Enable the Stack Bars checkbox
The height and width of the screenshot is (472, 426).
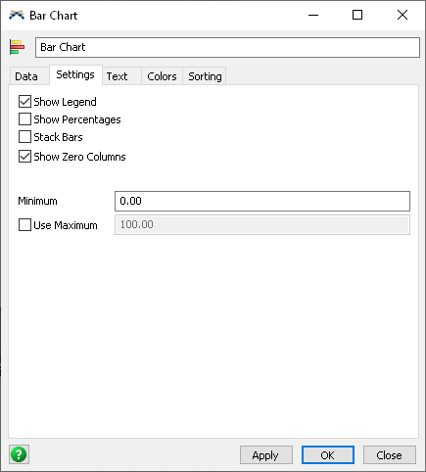[24, 137]
